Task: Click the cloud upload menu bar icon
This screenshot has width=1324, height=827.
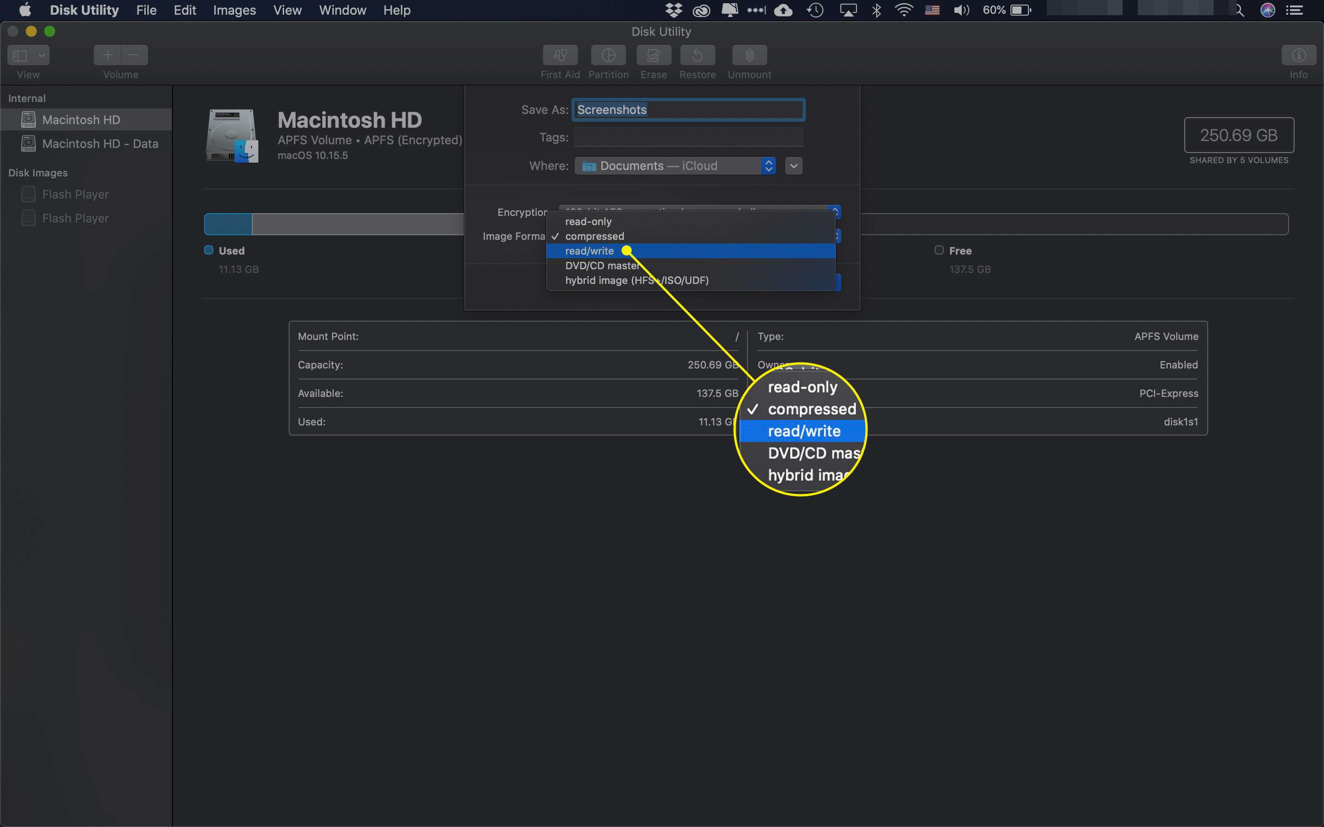Action: point(783,10)
